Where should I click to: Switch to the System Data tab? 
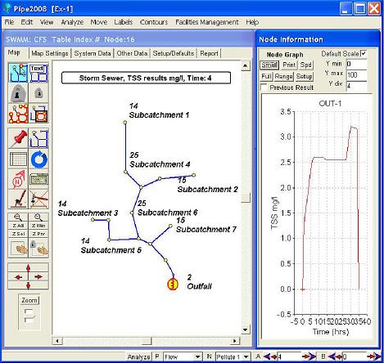tap(93, 53)
